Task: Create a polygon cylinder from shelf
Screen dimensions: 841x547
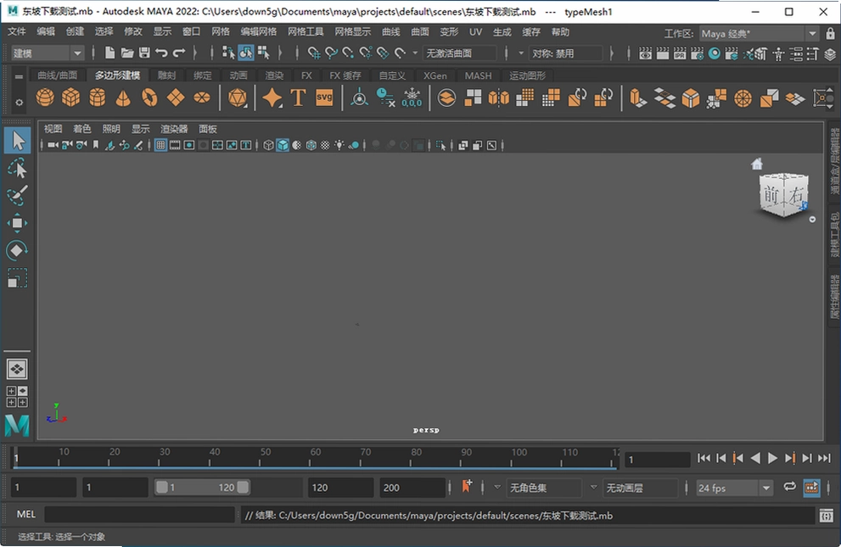Action: pyautogui.click(x=97, y=98)
